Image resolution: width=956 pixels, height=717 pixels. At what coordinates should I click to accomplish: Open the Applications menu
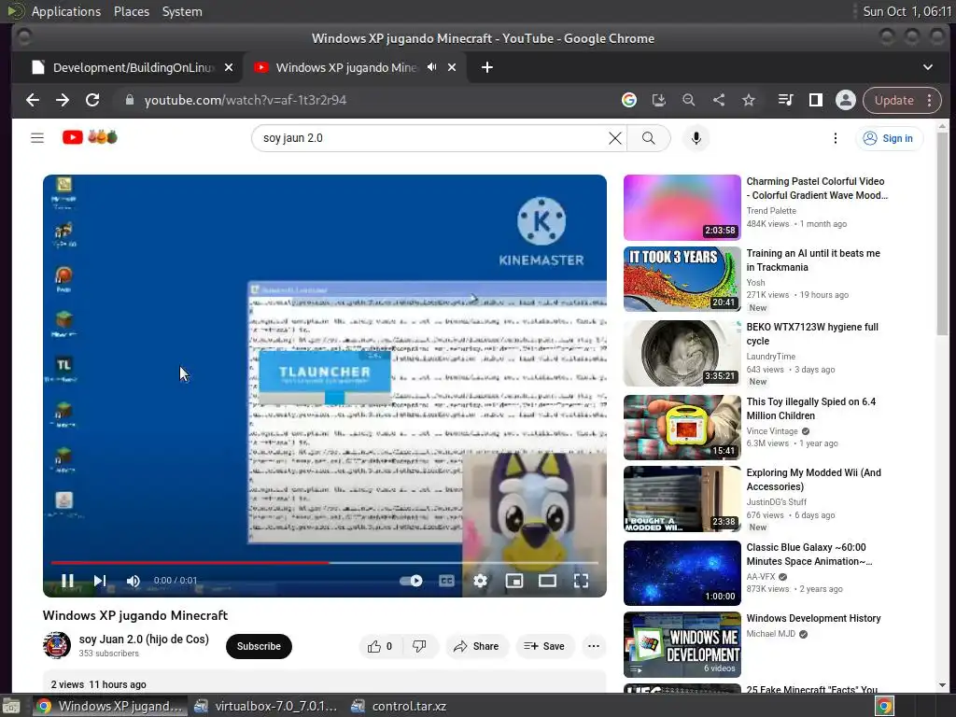66,11
